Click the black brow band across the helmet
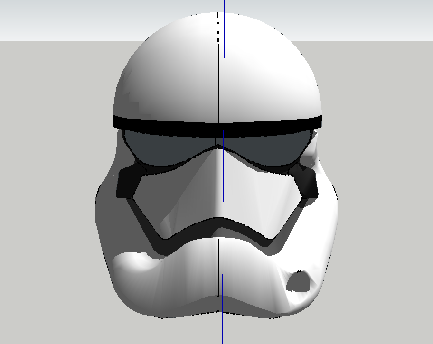The height and width of the screenshot is (344, 433). click(217, 126)
